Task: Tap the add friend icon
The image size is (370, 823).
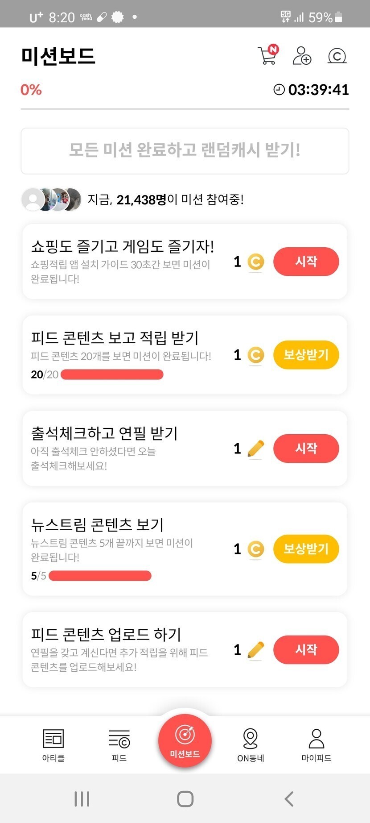Action: click(302, 56)
